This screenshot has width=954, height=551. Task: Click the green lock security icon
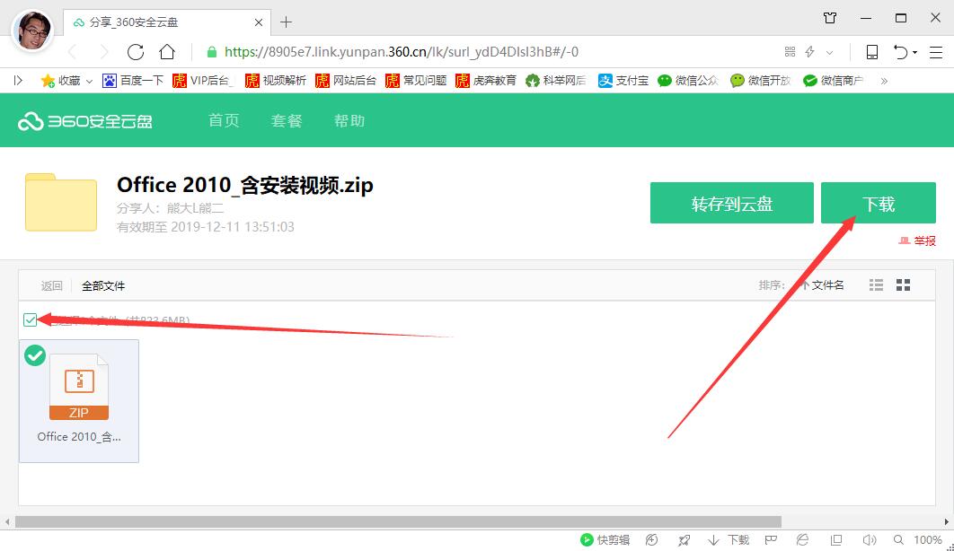[212, 52]
